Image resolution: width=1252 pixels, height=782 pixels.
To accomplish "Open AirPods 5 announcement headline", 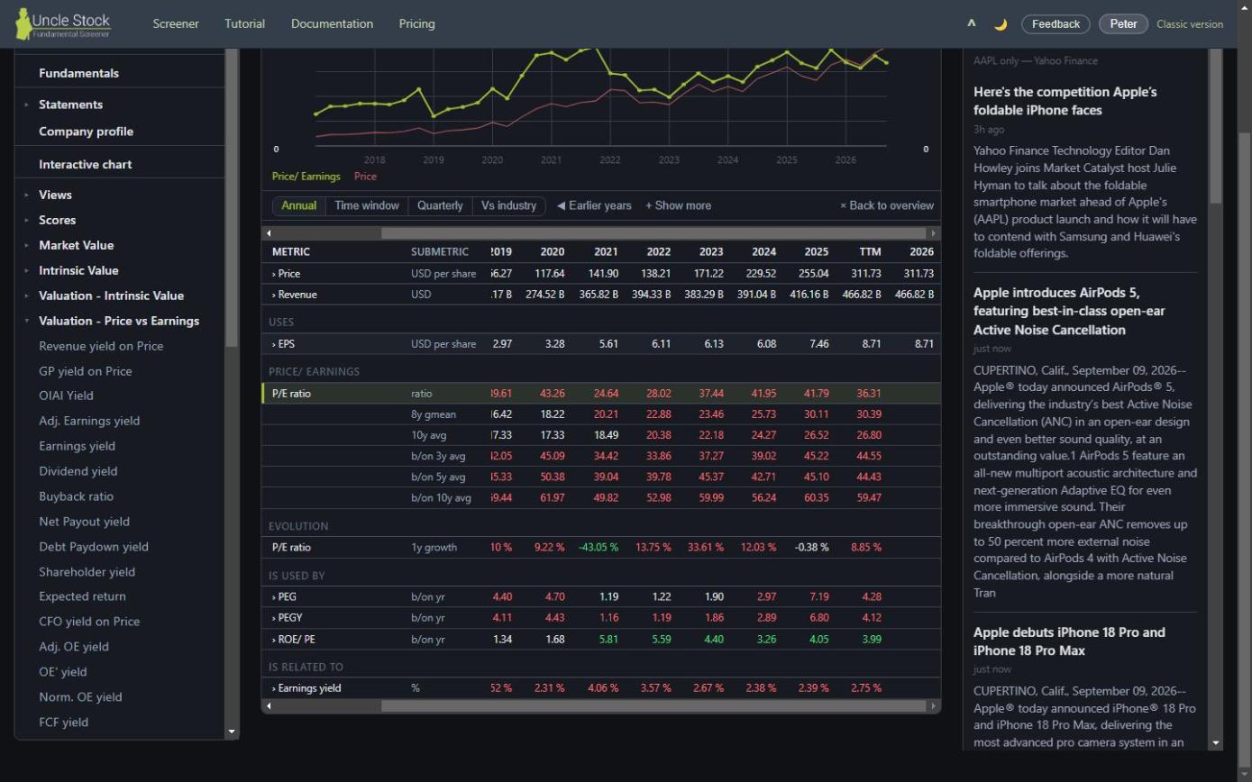I will pos(1069,312).
